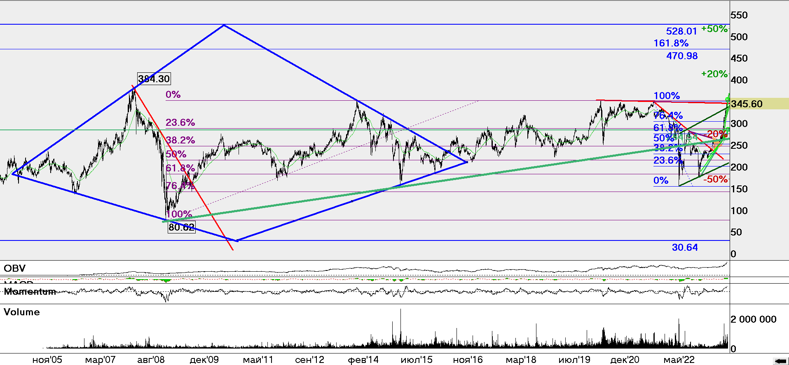This screenshot has height=365, width=789.
Task: Click the 150 price axis value
Action: click(739, 189)
